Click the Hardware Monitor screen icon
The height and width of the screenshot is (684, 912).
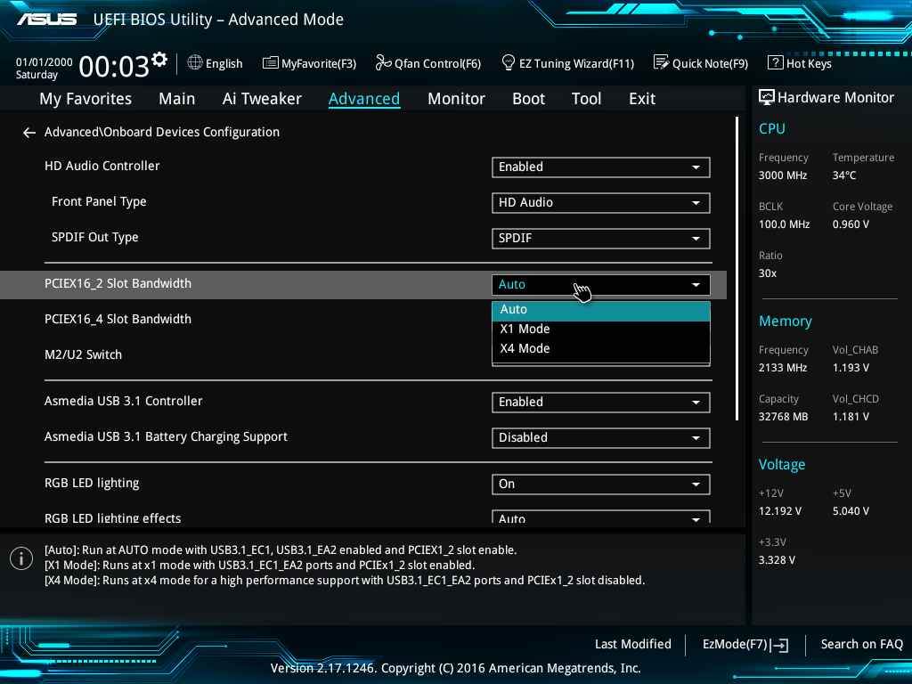(x=767, y=98)
